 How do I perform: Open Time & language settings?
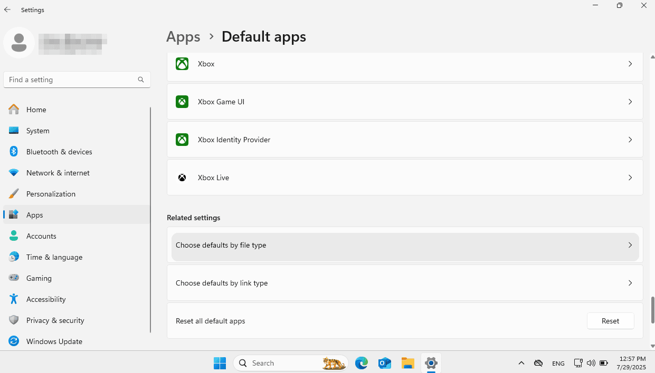point(77,257)
